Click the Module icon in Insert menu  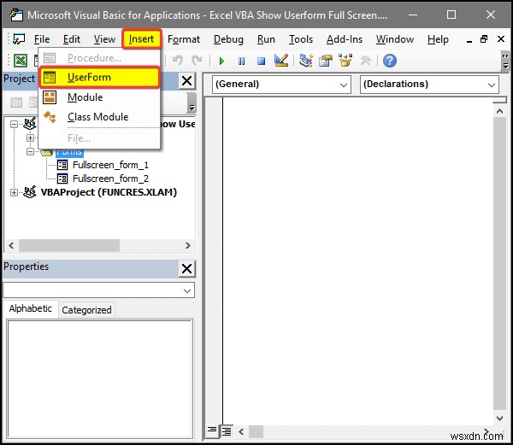tap(50, 97)
